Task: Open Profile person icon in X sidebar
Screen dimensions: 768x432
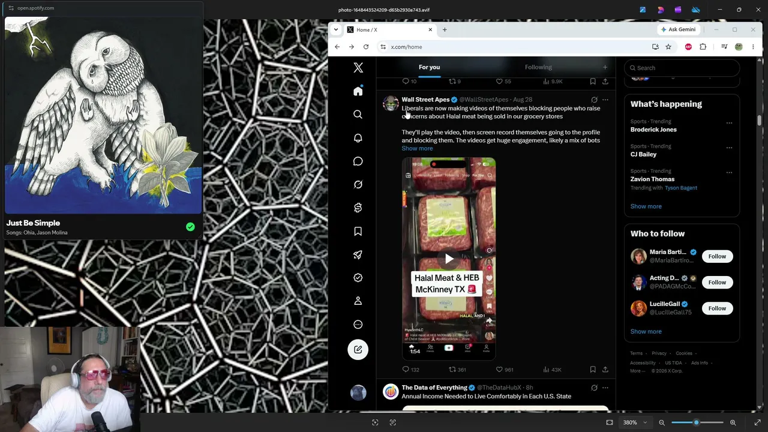Action: tap(358, 301)
